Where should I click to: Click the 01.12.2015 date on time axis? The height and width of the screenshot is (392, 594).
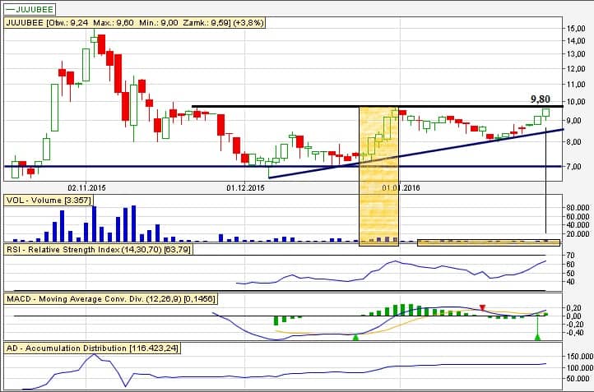click(x=245, y=187)
